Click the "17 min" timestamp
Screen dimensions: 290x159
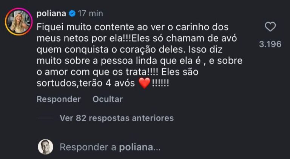[91, 14]
